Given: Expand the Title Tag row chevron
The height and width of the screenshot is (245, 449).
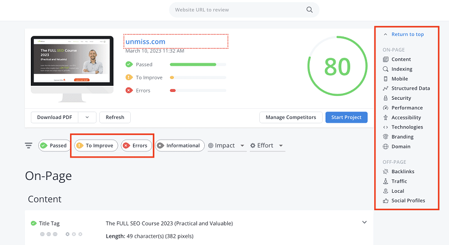Looking at the screenshot, I should pos(364,223).
